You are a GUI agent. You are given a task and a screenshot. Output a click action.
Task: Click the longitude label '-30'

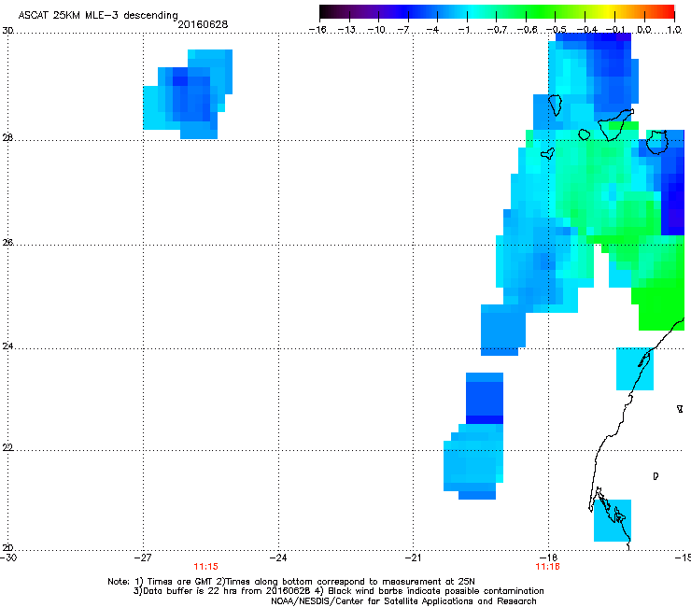8,558
